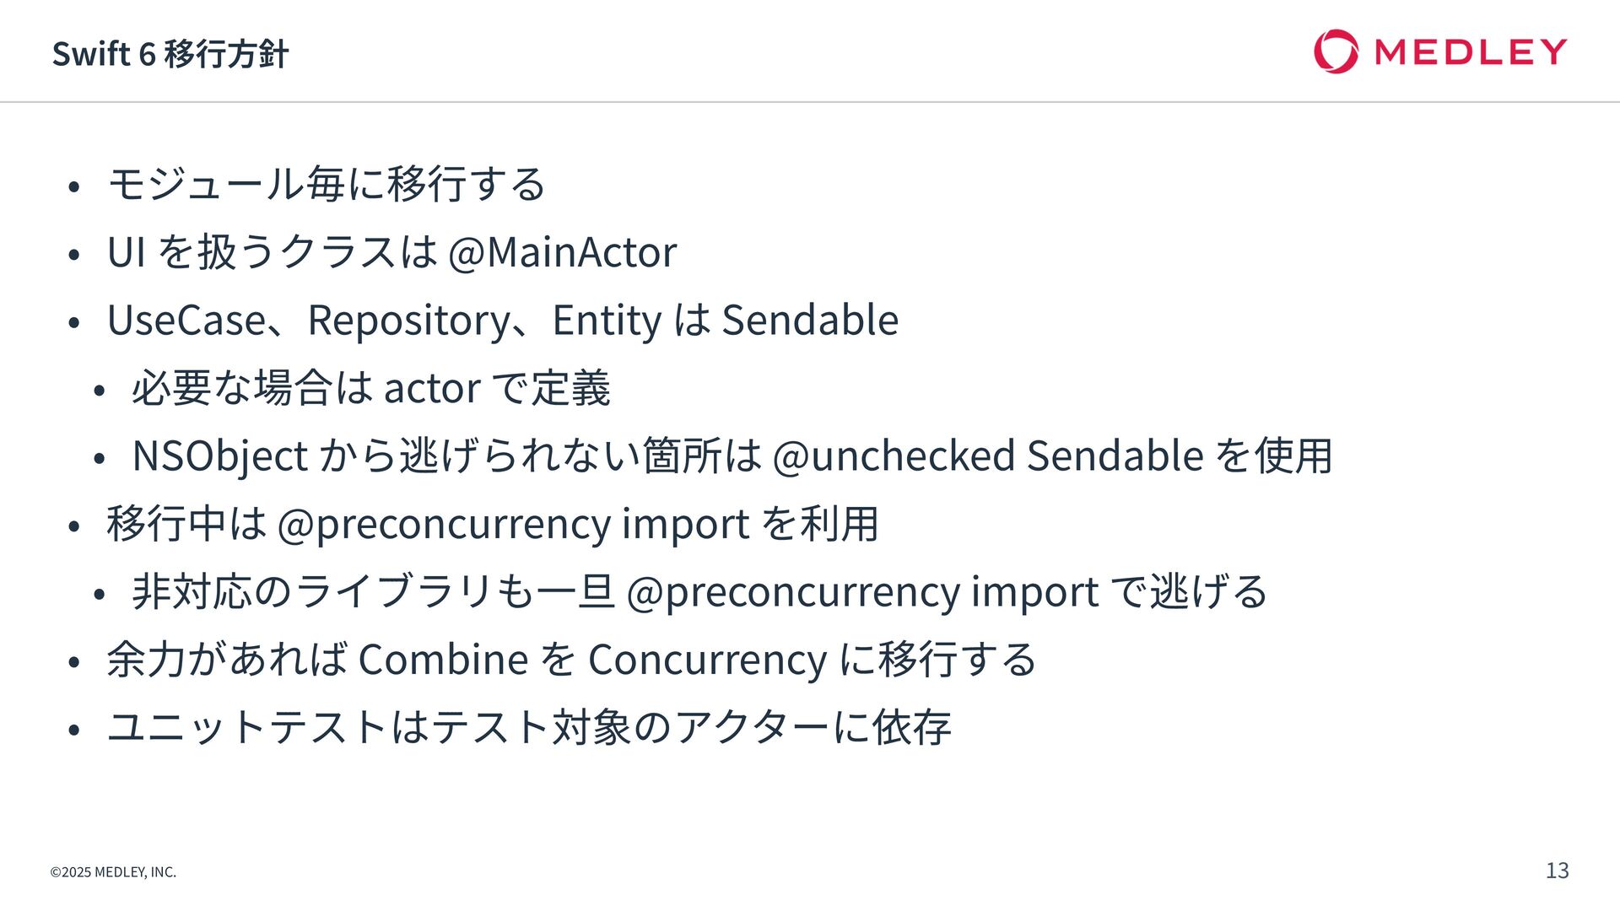The image size is (1620, 911).
Task: Click the ユニットテスト bullet line
Action: tap(529, 727)
